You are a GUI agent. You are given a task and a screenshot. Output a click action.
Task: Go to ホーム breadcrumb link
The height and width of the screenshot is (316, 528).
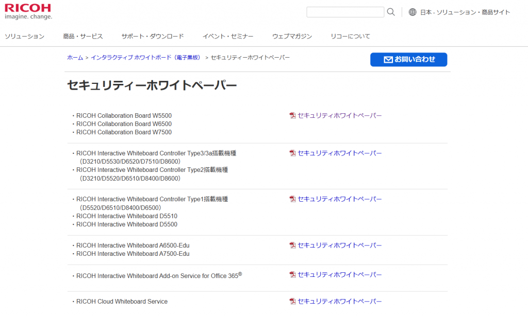point(75,58)
